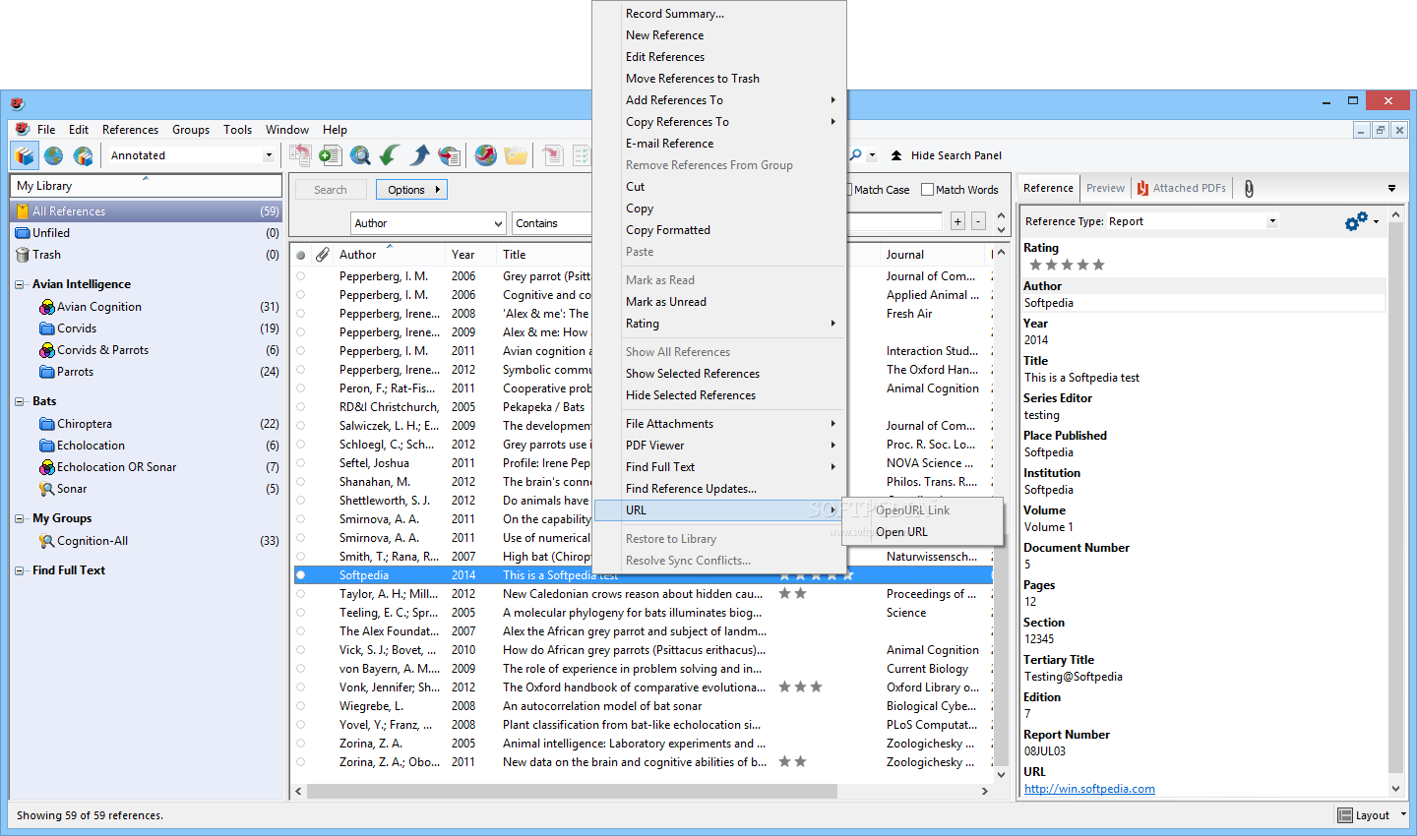Click the plus button to add search row
1417x836 pixels.
click(957, 222)
